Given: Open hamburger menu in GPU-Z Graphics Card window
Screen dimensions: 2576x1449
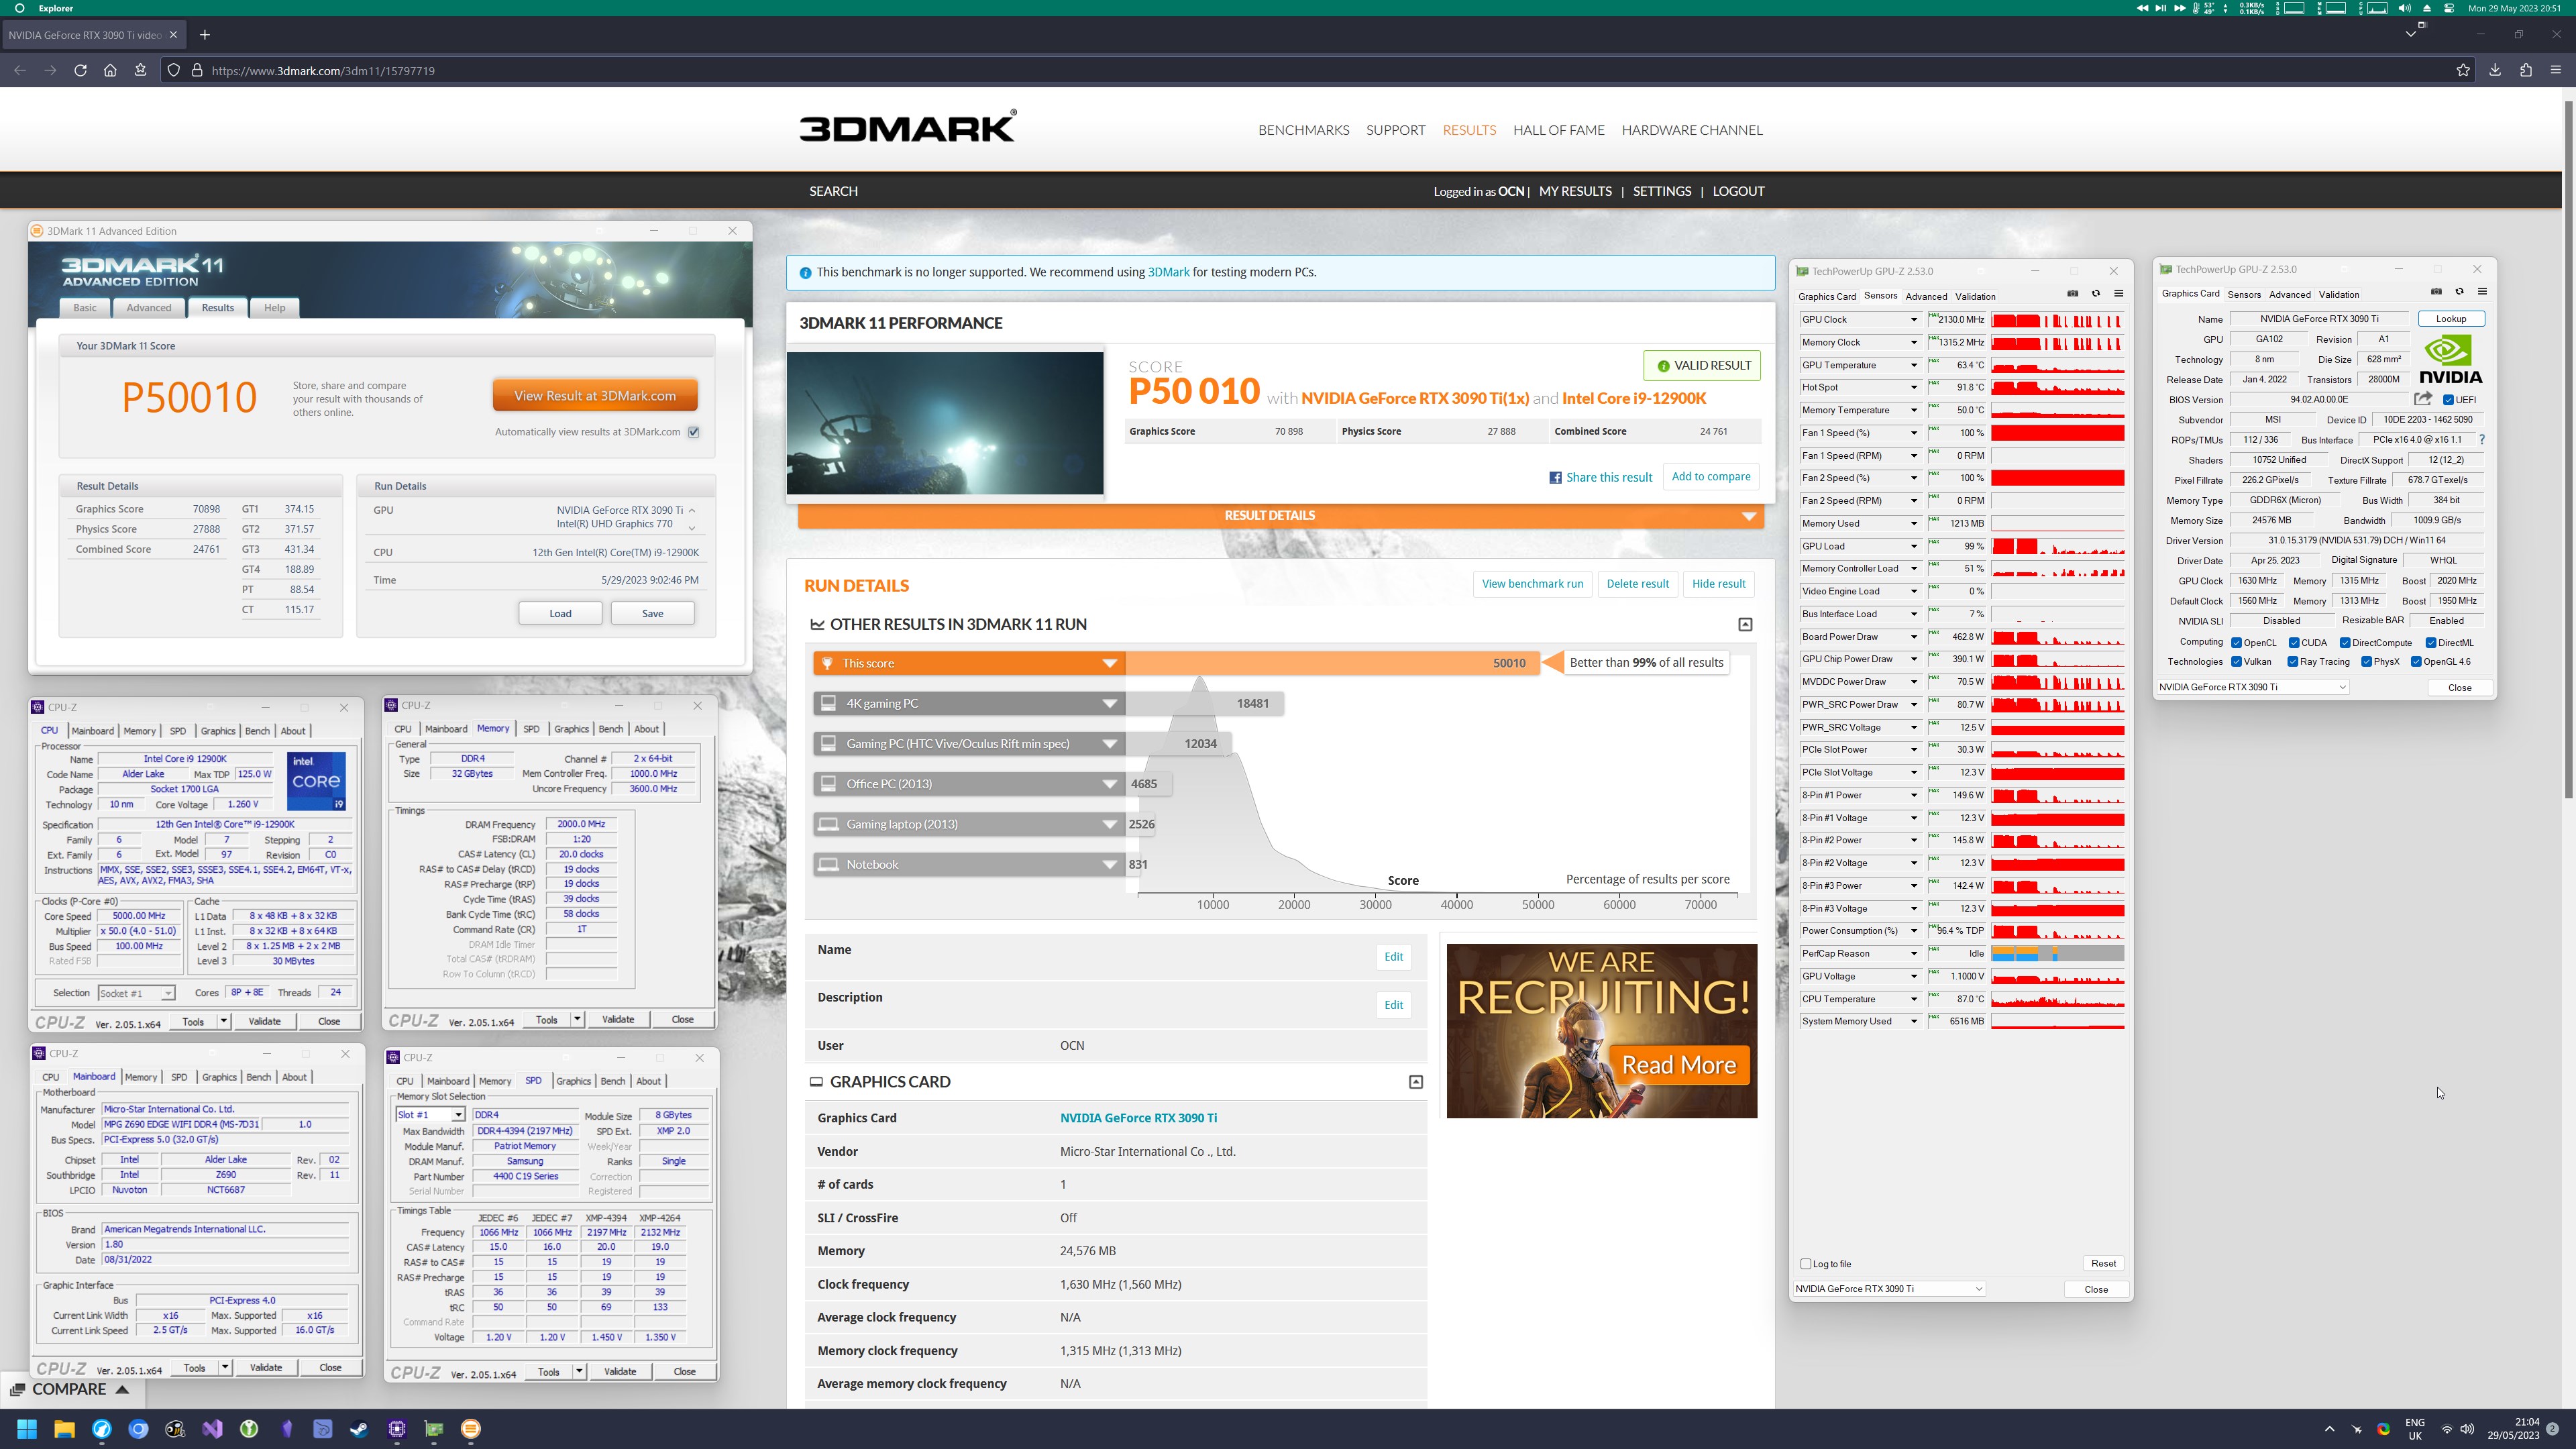Looking at the screenshot, I should (2482, 293).
